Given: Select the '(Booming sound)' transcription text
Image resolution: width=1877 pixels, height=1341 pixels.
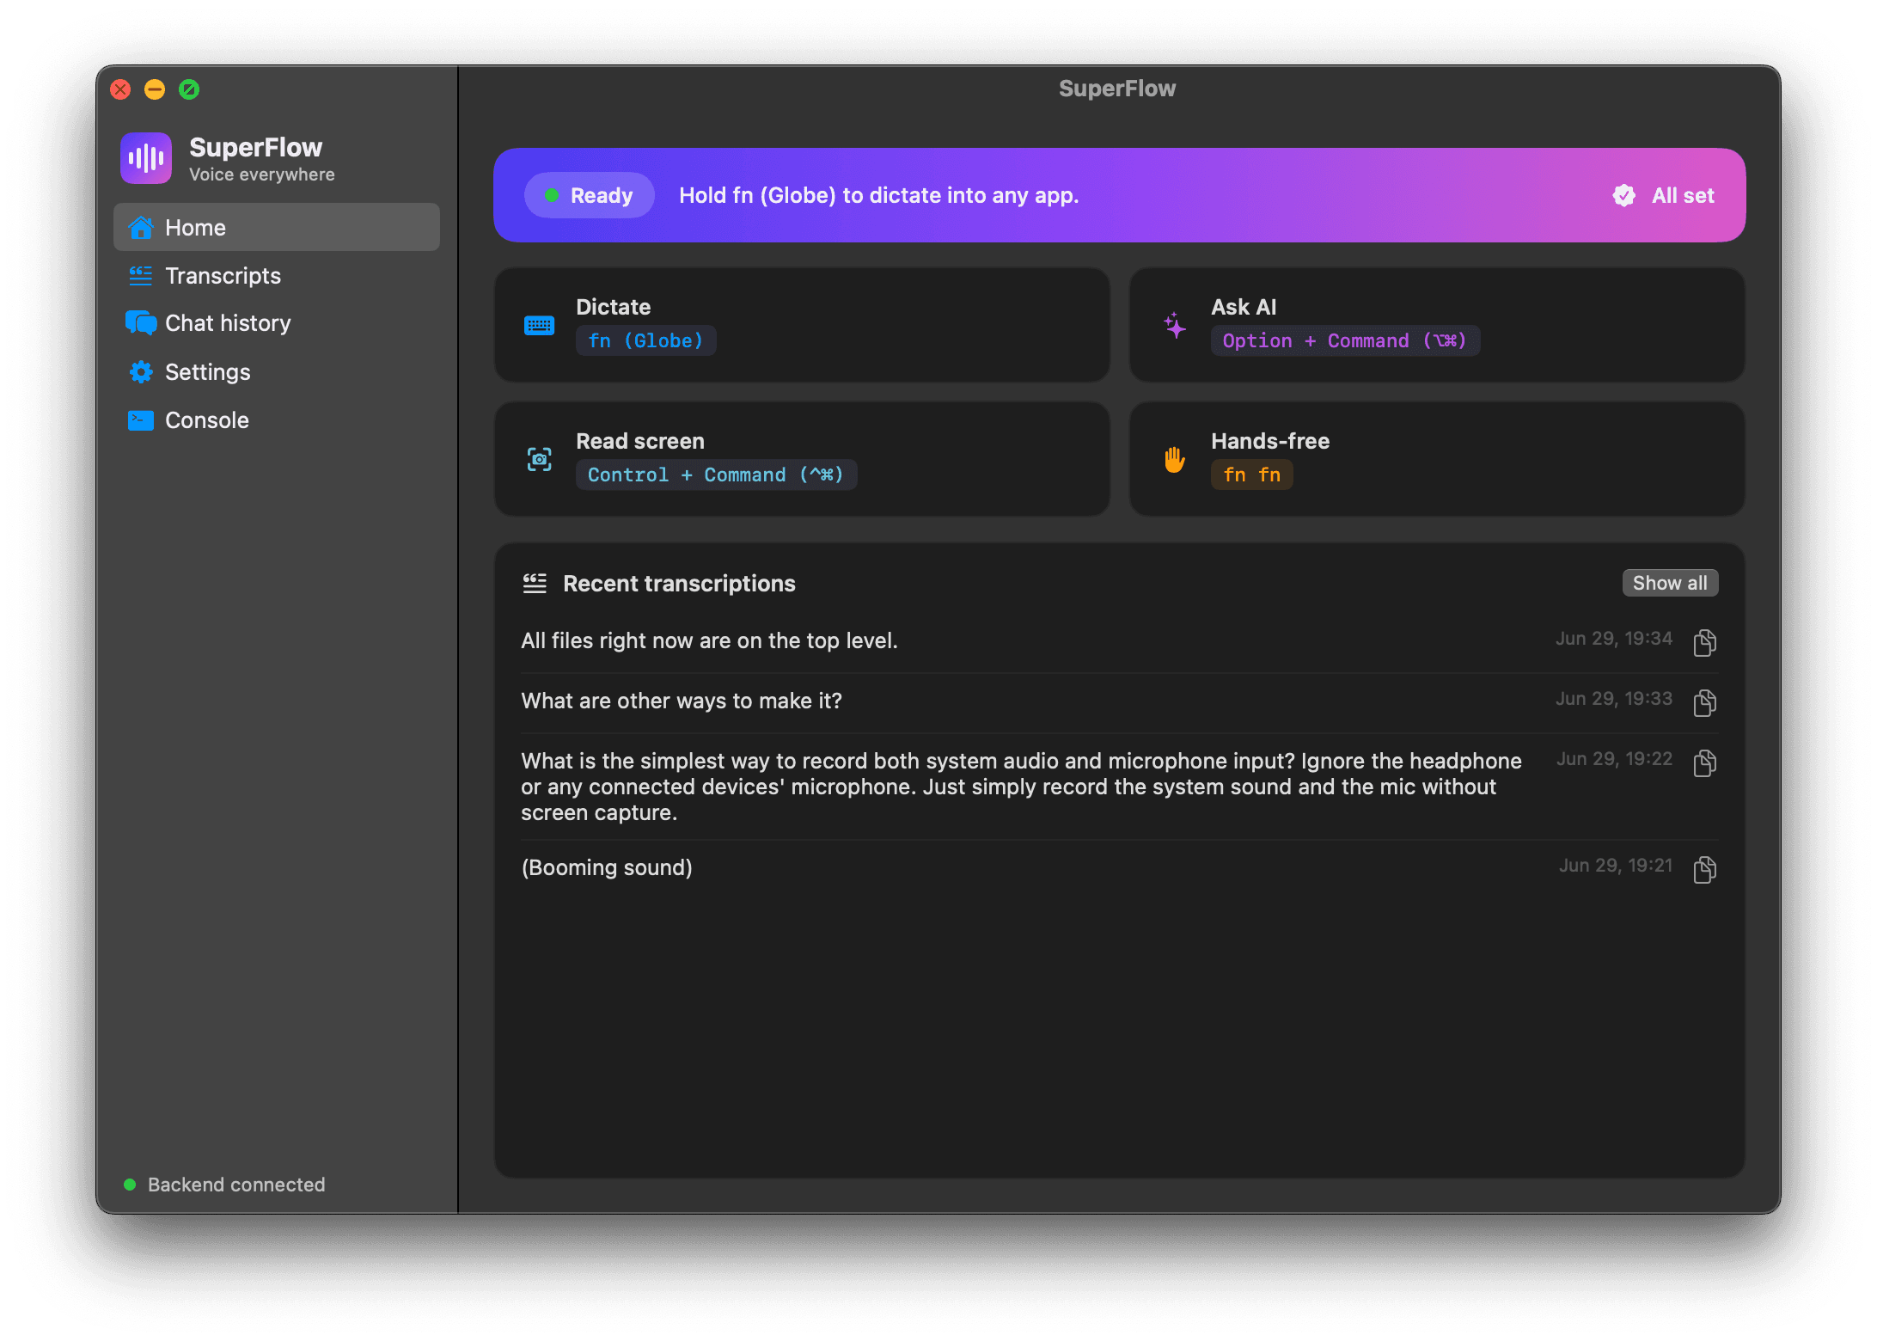Looking at the screenshot, I should 607,867.
